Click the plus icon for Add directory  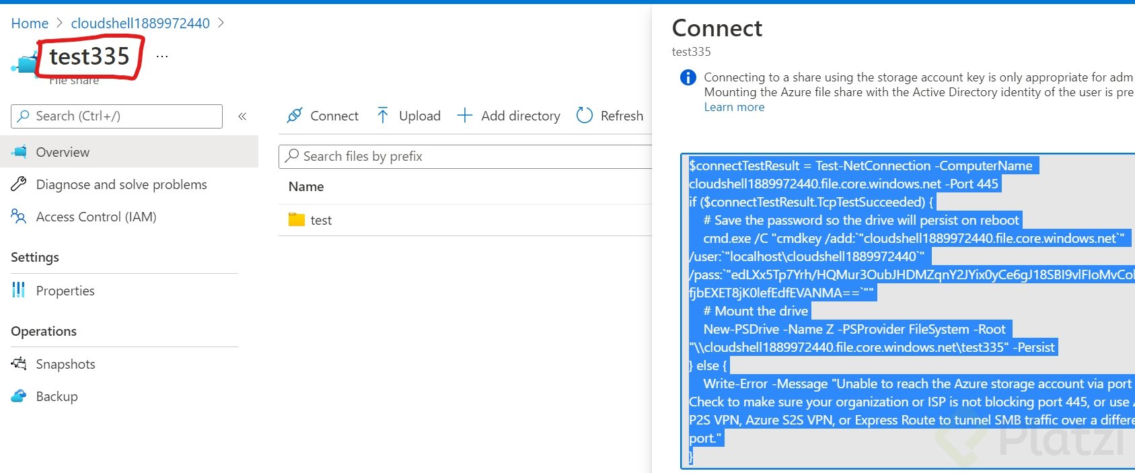click(x=465, y=116)
